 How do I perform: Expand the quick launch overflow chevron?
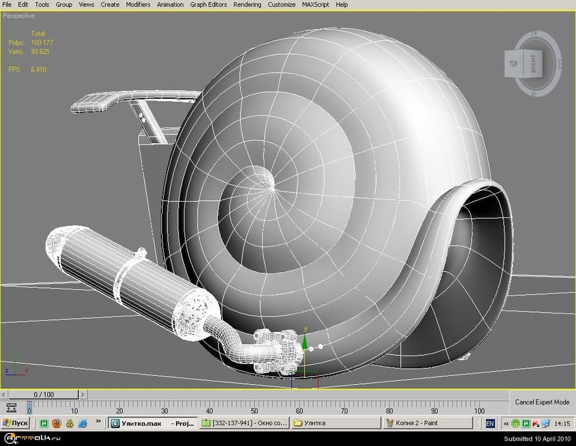click(99, 423)
